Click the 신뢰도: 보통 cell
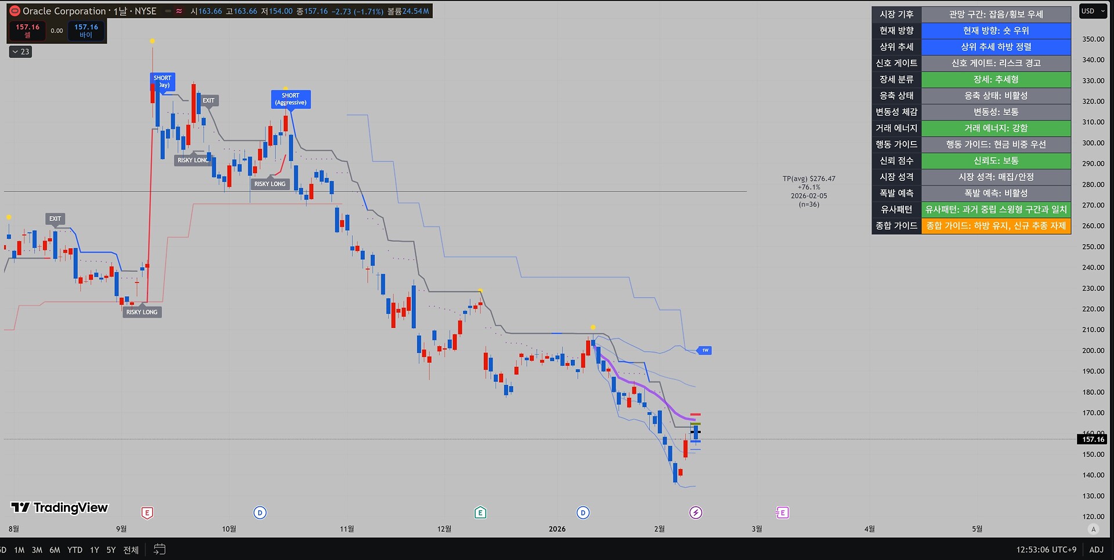Viewport: 1114px width, 560px height. (x=996, y=161)
